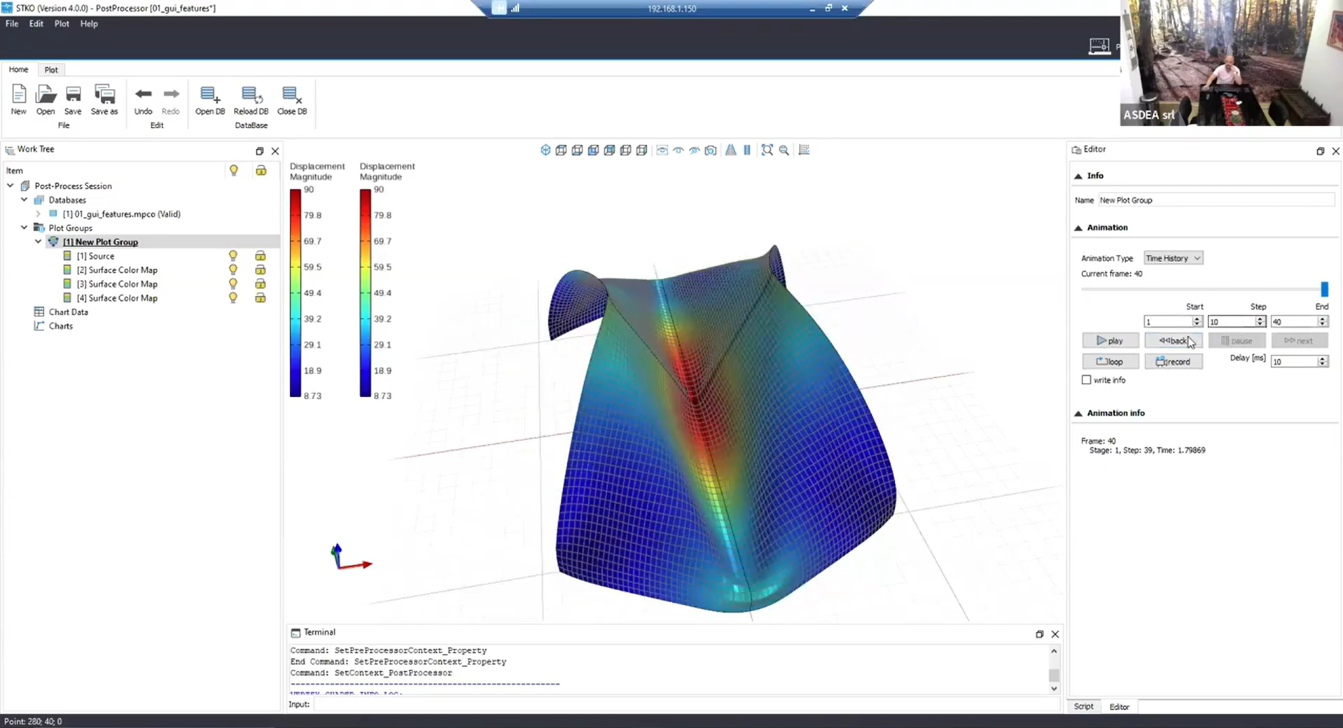
Task: Open the Animation Type dropdown
Action: [1172, 258]
